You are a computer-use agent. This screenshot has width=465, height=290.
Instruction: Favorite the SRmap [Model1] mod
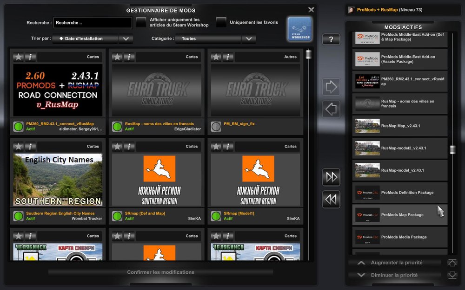click(x=216, y=147)
